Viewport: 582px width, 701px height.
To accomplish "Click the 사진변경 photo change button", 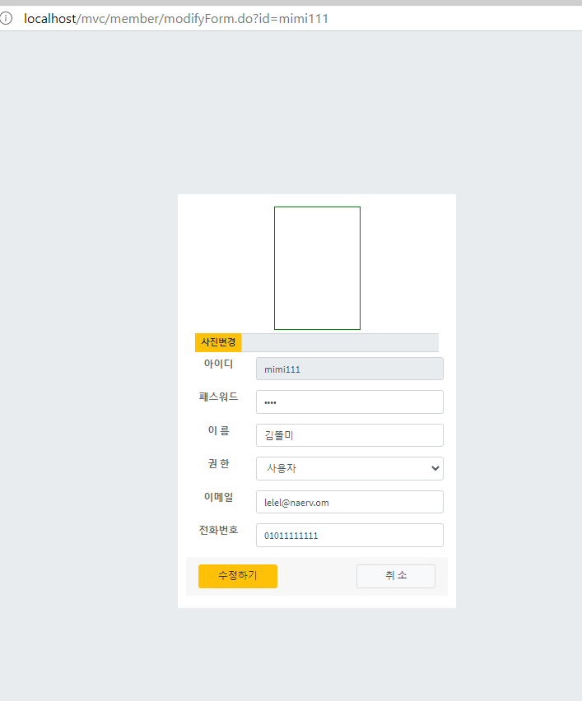I will [218, 342].
